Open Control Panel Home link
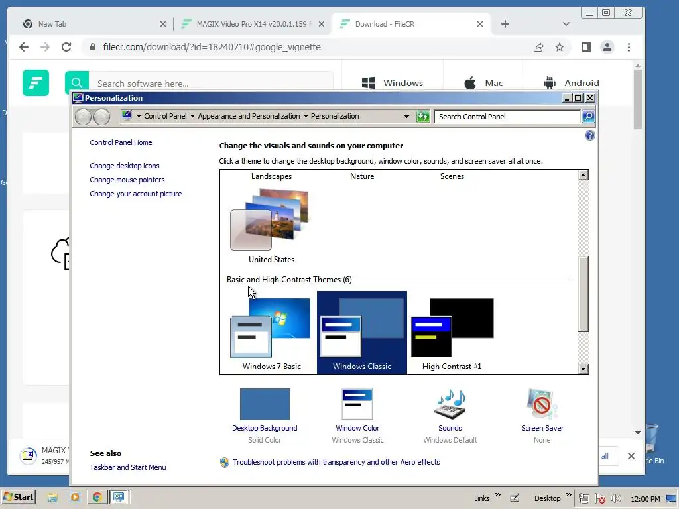Viewport: 679px width, 509px height. (121, 142)
